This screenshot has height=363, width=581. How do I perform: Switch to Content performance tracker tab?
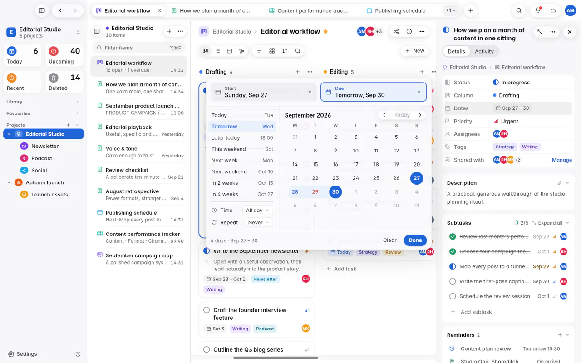pyautogui.click(x=309, y=10)
